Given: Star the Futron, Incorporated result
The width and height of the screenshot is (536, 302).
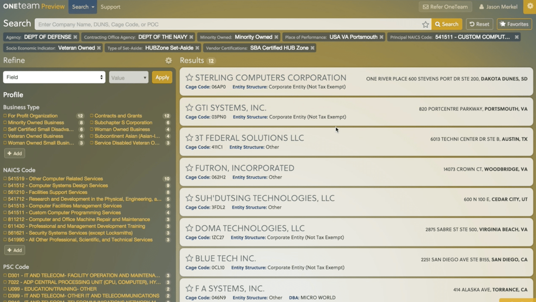Looking at the screenshot, I should 189,168.
